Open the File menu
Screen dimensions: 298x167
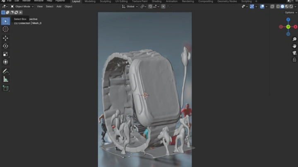pos(9,1)
